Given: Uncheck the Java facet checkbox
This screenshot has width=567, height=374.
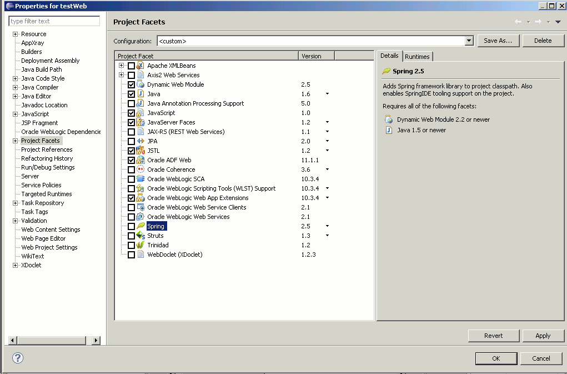Looking at the screenshot, I should tap(131, 94).
